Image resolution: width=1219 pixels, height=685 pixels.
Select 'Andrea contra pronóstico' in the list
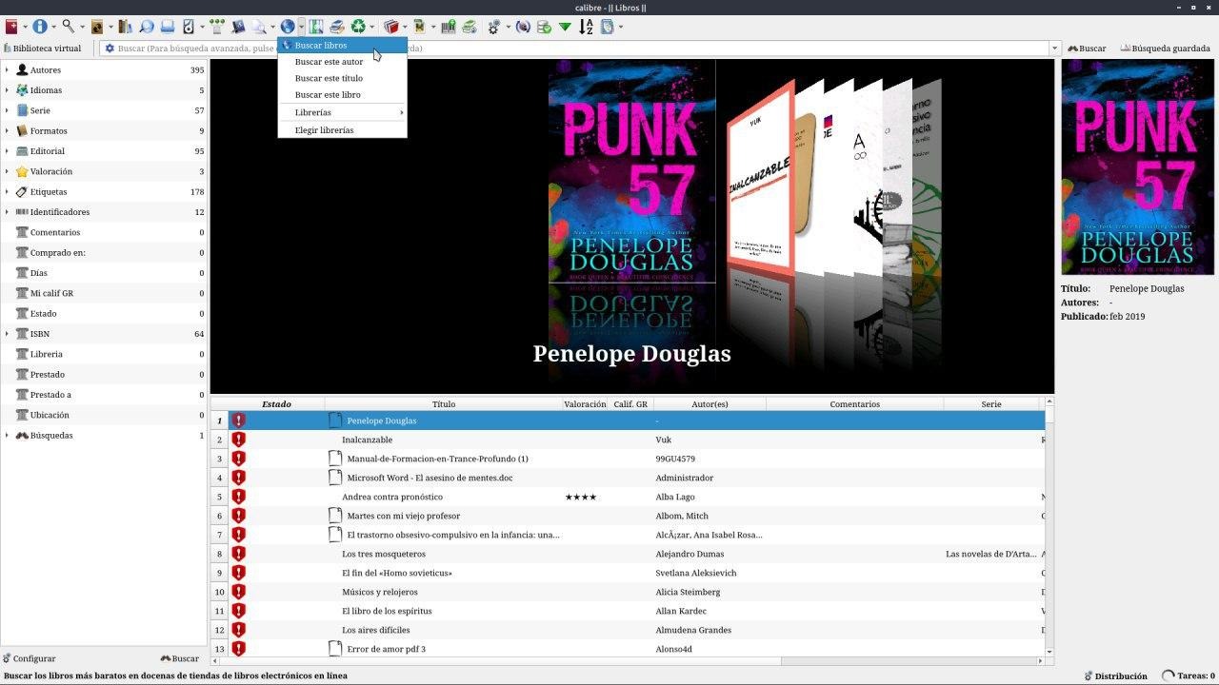pyautogui.click(x=628, y=497)
